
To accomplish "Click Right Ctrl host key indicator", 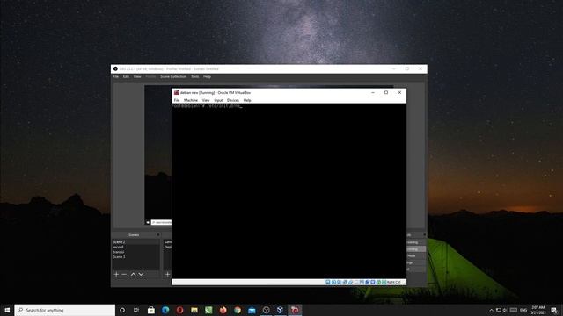I will 394,283.
